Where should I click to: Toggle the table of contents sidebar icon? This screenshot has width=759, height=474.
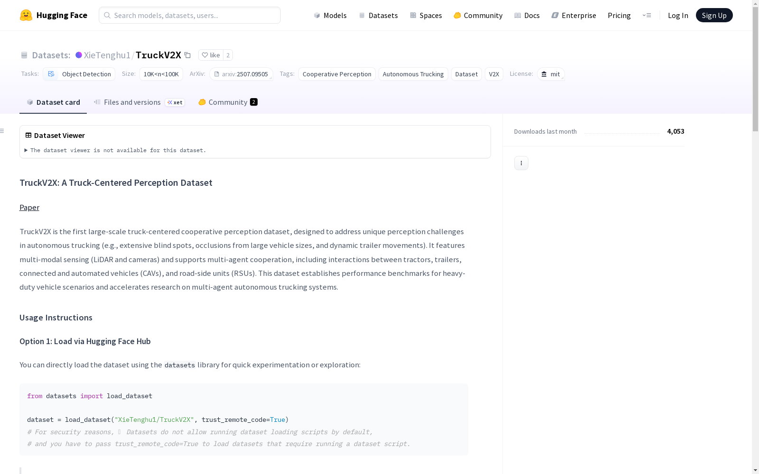(2, 131)
